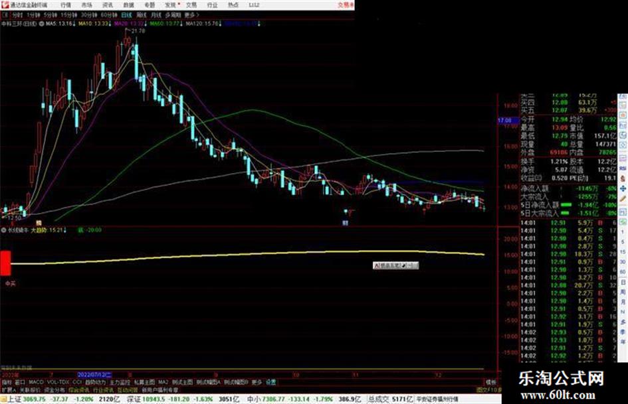Switch to 15-minute period in right sidebar

pyautogui.click(x=623, y=252)
